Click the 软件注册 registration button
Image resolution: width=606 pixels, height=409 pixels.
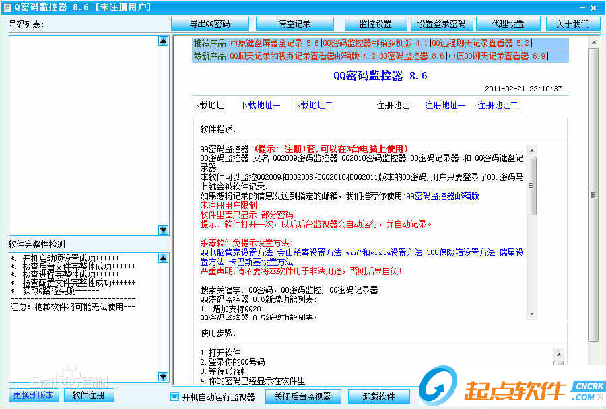click(x=88, y=396)
